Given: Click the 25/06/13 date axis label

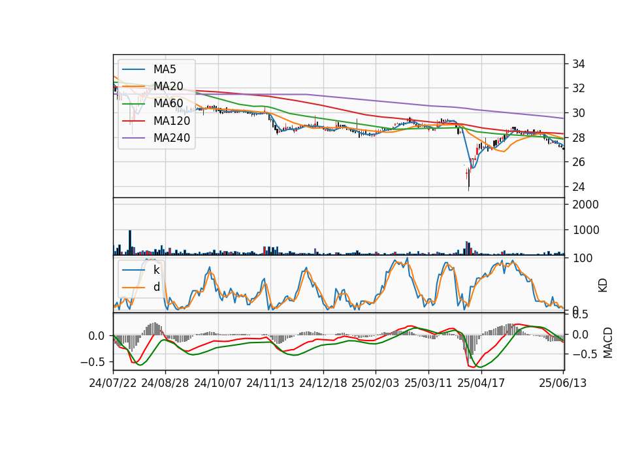Looking at the screenshot, I should point(562,383).
